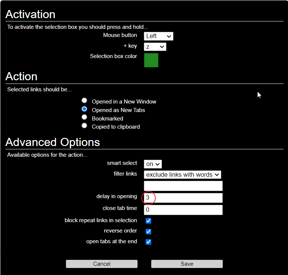Click the green selection box color swatch
The width and height of the screenshot is (288, 275).
pos(151,60)
